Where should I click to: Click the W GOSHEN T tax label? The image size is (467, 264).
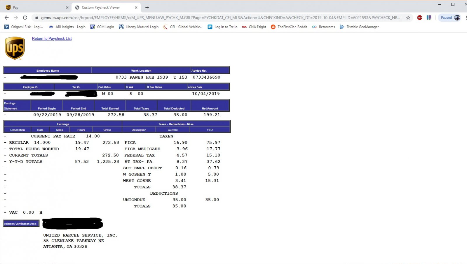(x=137, y=174)
